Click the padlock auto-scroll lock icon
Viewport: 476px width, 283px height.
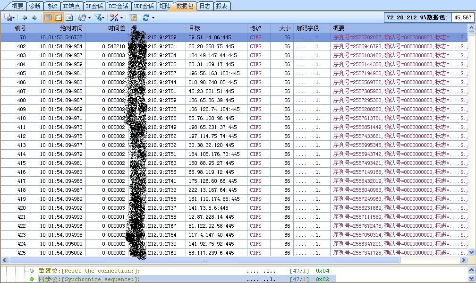pyautogui.click(x=133, y=17)
